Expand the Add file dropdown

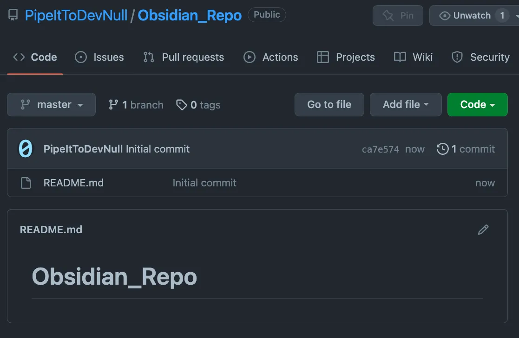406,104
